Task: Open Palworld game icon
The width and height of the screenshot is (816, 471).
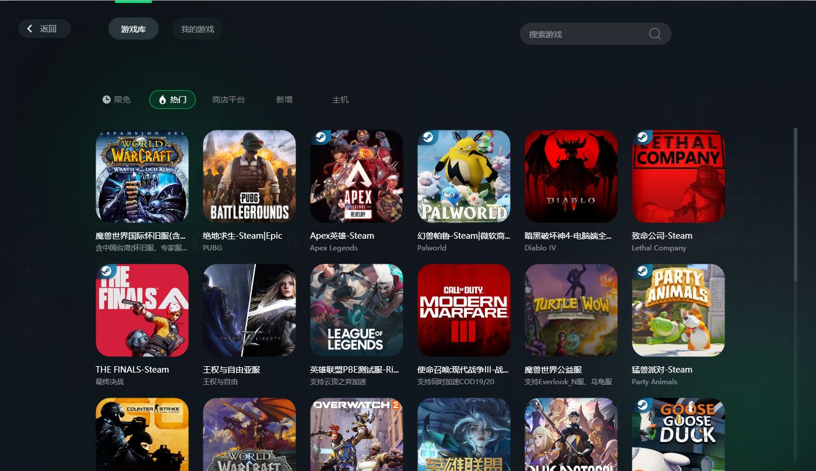Action: tap(464, 176)
